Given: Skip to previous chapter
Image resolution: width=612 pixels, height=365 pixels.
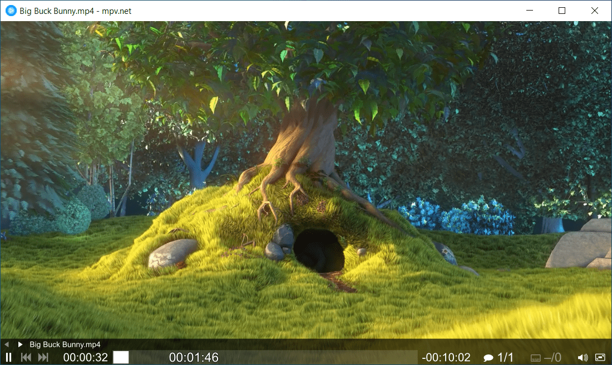Looking at the screenshot, I should tap(26, 357).
